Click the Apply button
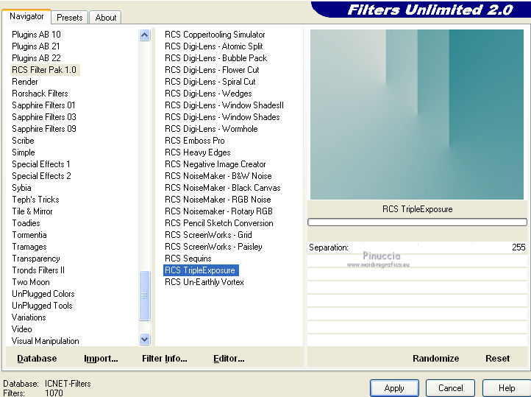The height and width of the screenshot is (397, 531). click(394, 388)
